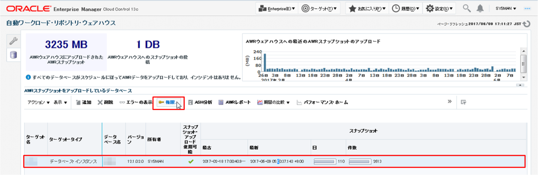
Task: Click chart scrollbar down arrow
Action: (x=523, y=78)
